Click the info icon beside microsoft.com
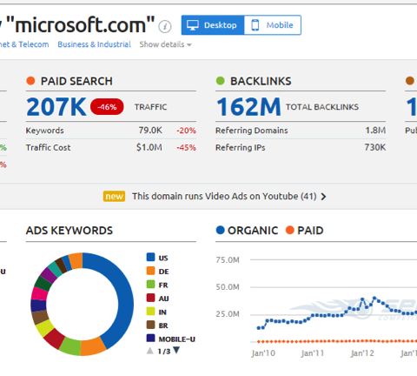This screenshot has height=376, width=417. coord(165,27)
